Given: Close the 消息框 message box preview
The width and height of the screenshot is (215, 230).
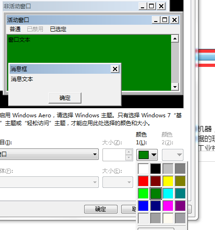Looking at the screenshot, I should point(115,69).
